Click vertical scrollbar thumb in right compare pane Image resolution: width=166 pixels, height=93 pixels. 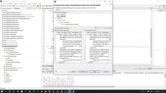[110, 37]
